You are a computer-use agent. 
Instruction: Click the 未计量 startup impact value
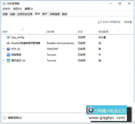point(102,38)
